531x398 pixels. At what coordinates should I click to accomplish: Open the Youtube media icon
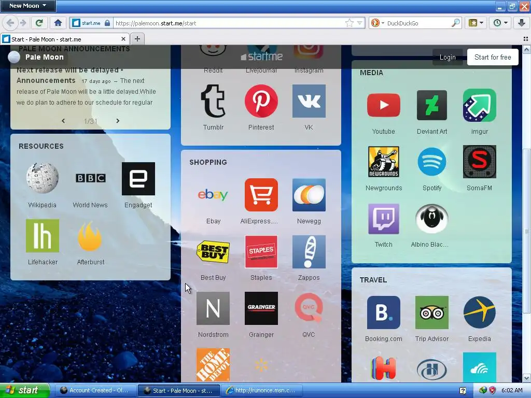tap(384, 105)
